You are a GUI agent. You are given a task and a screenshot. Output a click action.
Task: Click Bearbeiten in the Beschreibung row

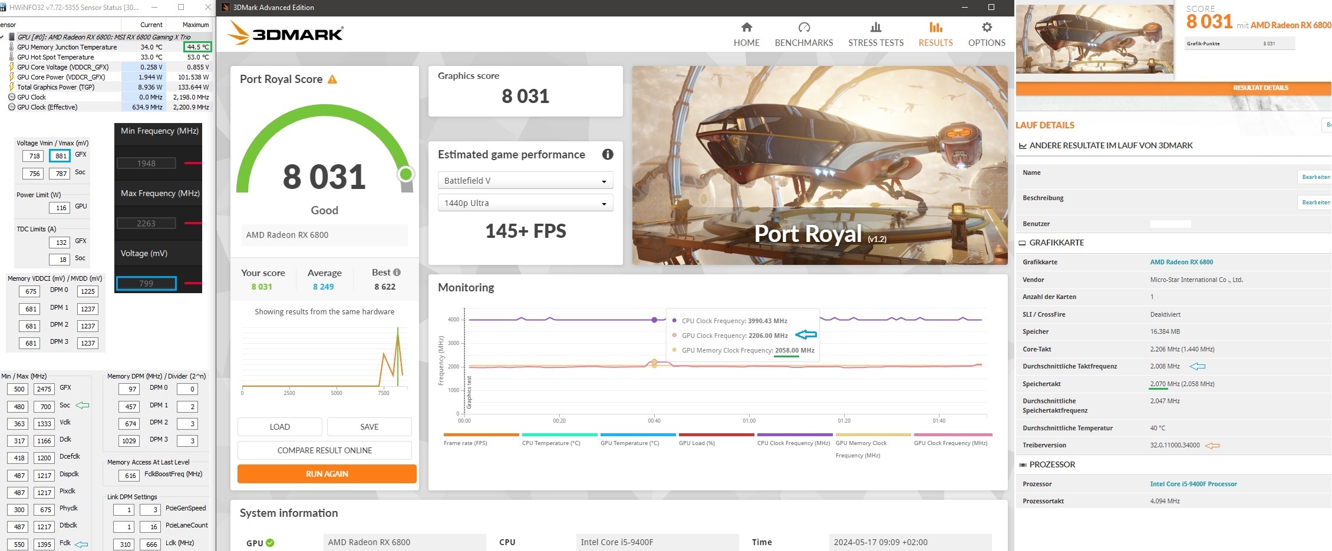1315,202
